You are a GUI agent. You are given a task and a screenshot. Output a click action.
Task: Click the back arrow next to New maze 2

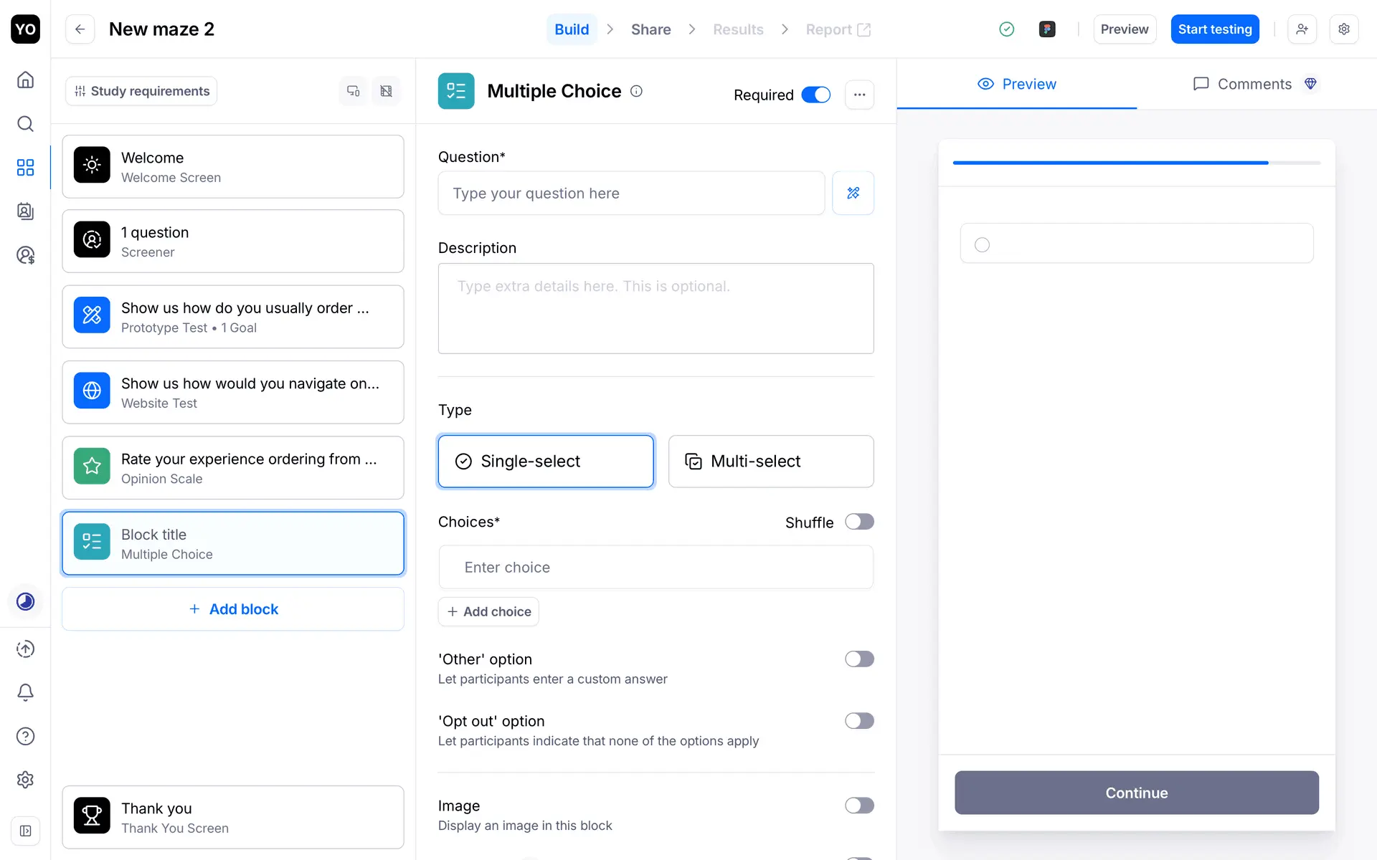(x=80, y=29)
